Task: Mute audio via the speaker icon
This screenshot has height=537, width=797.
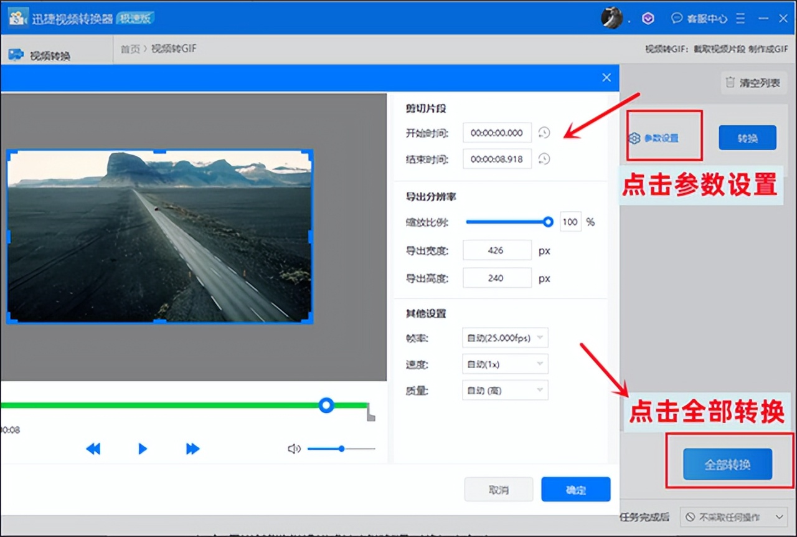Action: [294, 449]
